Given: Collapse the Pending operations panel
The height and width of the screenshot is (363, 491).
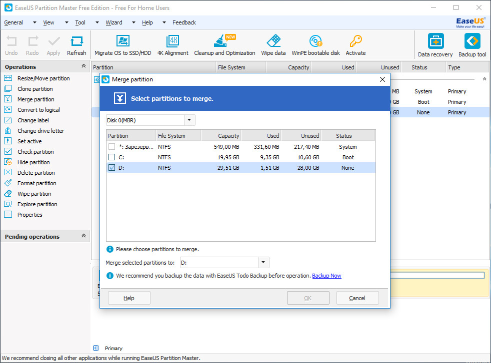Looking at the screenshot, I should [83, 236].
